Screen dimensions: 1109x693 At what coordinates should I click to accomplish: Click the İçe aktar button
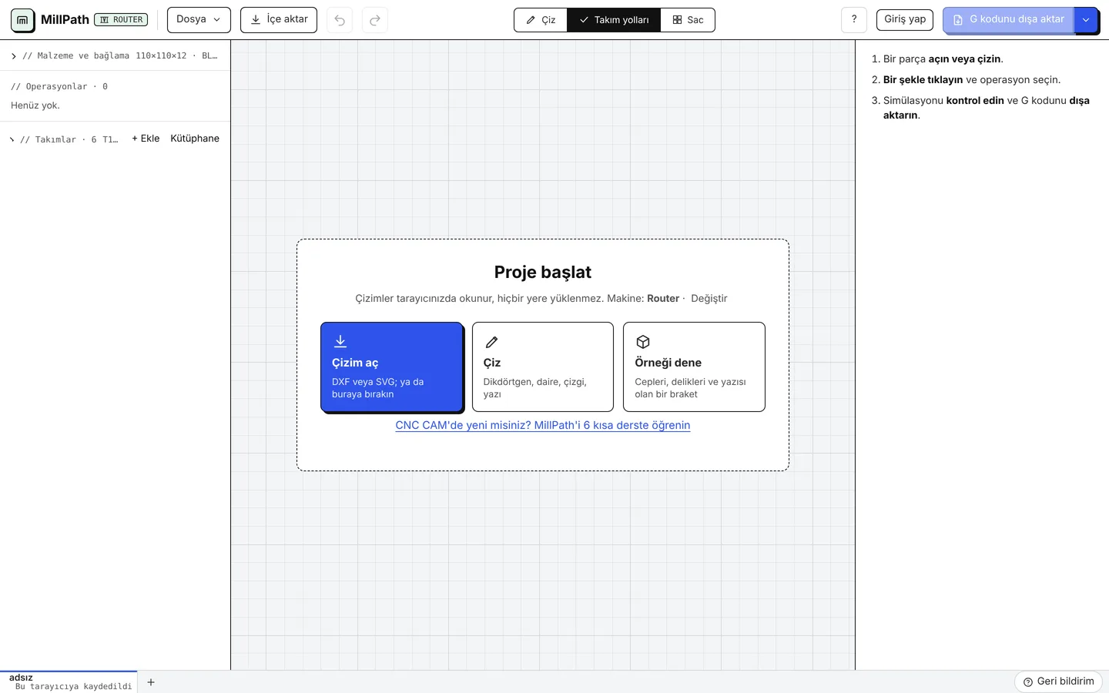tap(279, 20)
